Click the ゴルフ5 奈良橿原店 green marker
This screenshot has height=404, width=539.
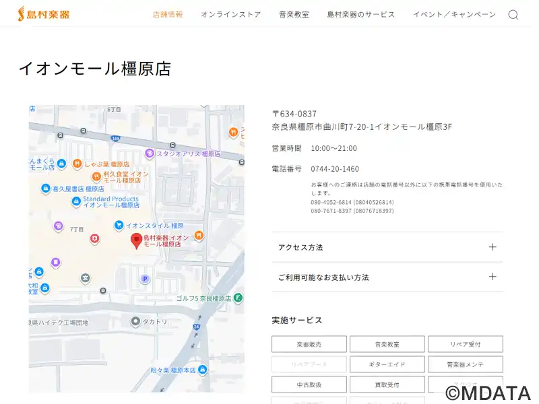(x=238, y=298)
